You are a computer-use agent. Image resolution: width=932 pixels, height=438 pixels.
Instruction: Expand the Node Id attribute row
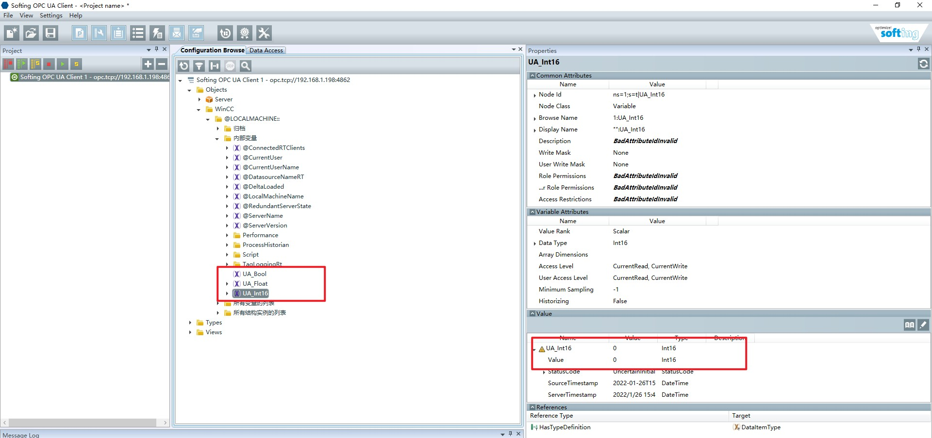point(534,95)
